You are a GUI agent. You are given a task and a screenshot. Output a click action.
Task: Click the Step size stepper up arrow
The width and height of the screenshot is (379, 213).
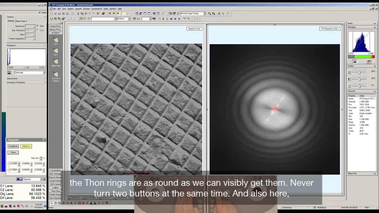[x=41, y=157]
